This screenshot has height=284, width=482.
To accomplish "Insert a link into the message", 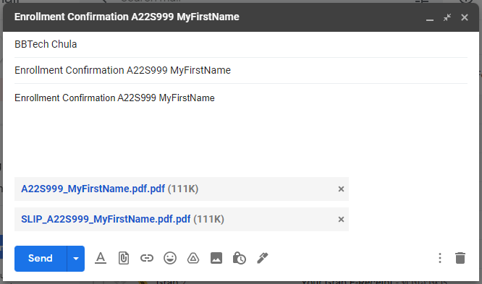I will coord(147,258).
